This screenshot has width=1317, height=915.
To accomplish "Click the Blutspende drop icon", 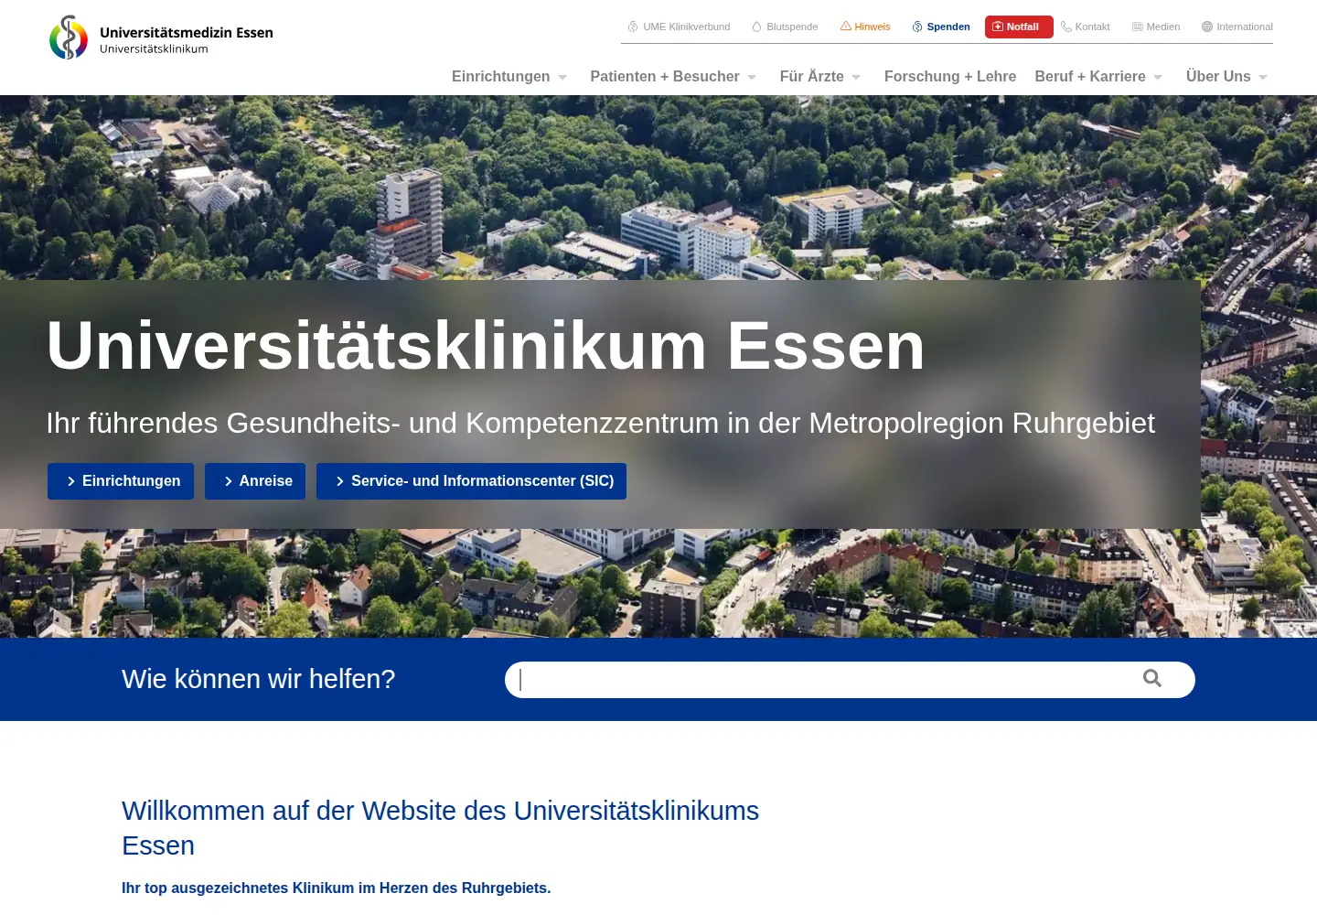I will pos(757,27).
